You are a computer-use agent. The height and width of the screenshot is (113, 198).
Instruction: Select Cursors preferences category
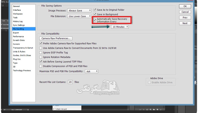(16, 44)
